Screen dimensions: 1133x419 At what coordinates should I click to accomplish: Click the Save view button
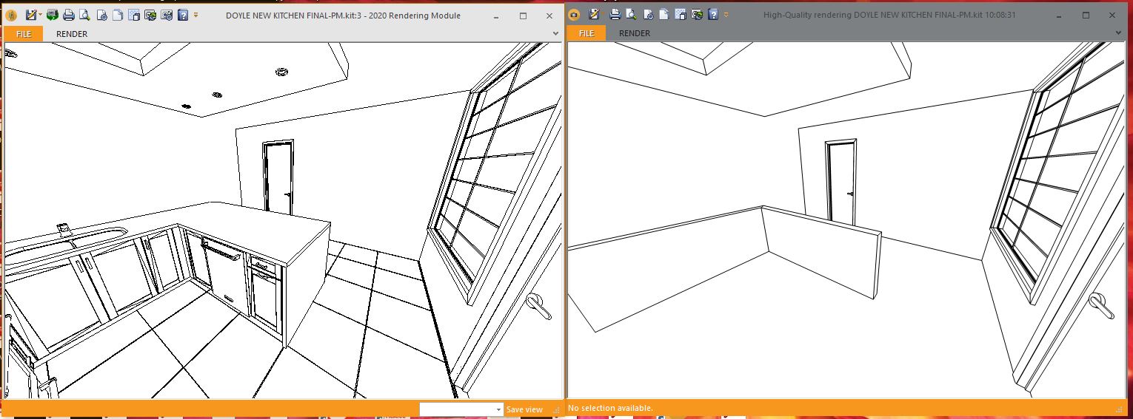[x=524, y=409]
